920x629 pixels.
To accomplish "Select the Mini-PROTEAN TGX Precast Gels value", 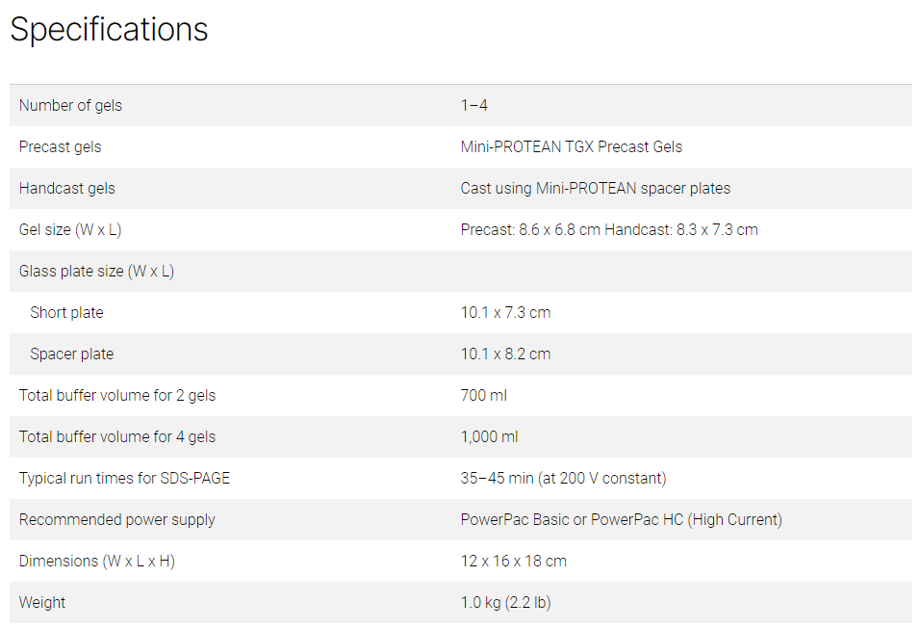I will pos(571,146).
